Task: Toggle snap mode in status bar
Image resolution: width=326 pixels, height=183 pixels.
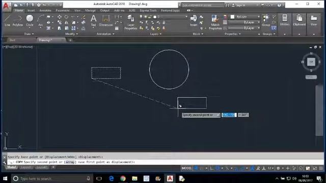Action: click(202, 168)
